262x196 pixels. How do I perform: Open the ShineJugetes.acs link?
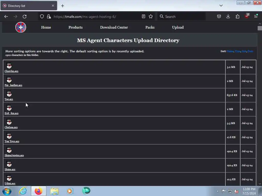[x=14, y=155]
